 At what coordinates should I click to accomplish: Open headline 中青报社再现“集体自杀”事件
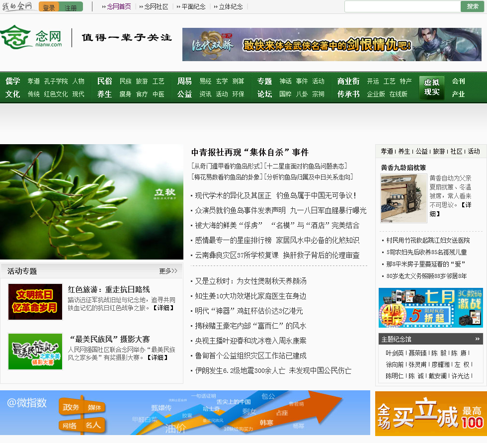click(250, 152)
